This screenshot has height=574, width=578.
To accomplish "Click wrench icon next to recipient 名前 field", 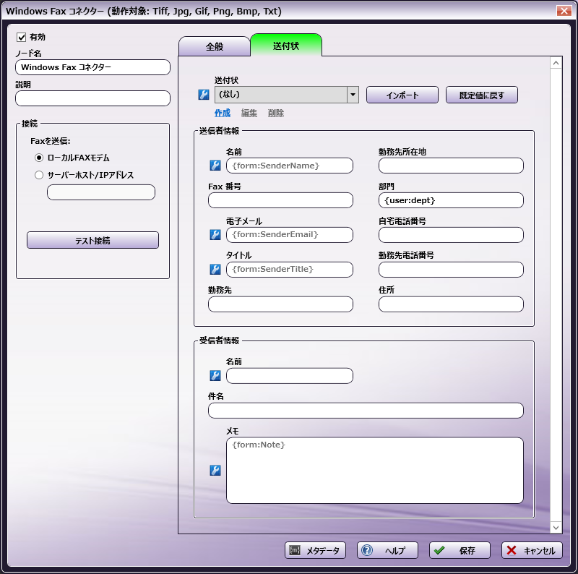I will 215,376.
